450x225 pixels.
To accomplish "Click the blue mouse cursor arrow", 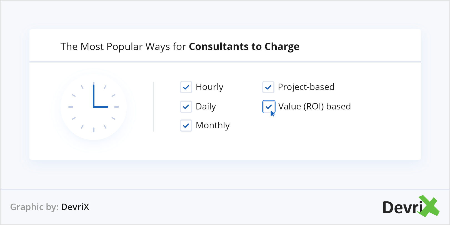I will point(272,113).
